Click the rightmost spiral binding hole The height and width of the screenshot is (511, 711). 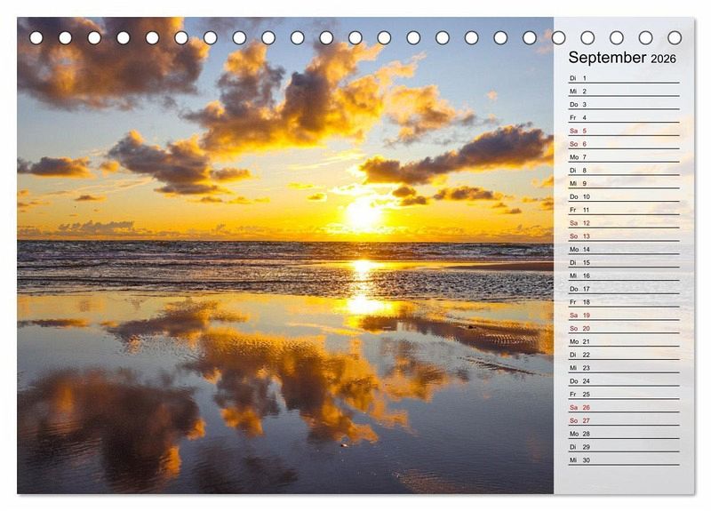pyautogui.click(x=675, y=37)
